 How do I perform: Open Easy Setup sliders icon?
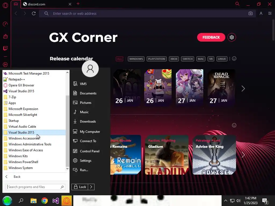coord(270,13)
